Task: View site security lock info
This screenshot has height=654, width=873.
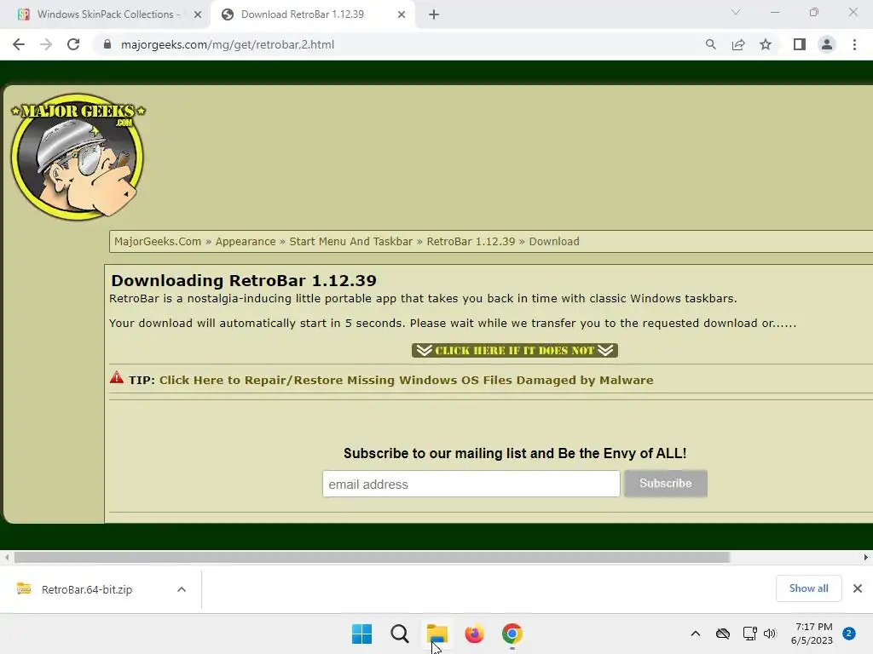Action: (107, 44)
